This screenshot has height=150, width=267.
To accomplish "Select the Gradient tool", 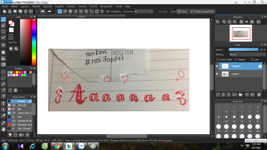I will (x=3, y=65).
